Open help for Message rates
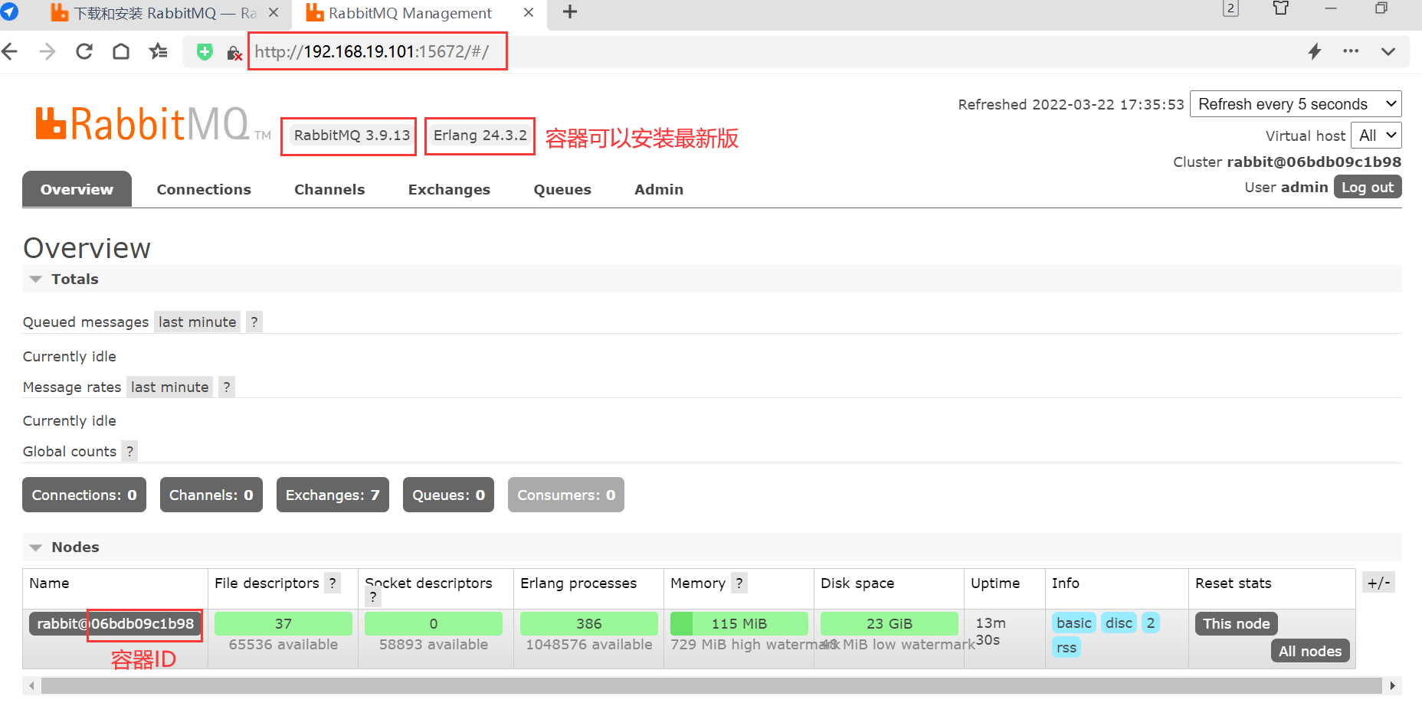1422x706 pixels. click(227, 387)
